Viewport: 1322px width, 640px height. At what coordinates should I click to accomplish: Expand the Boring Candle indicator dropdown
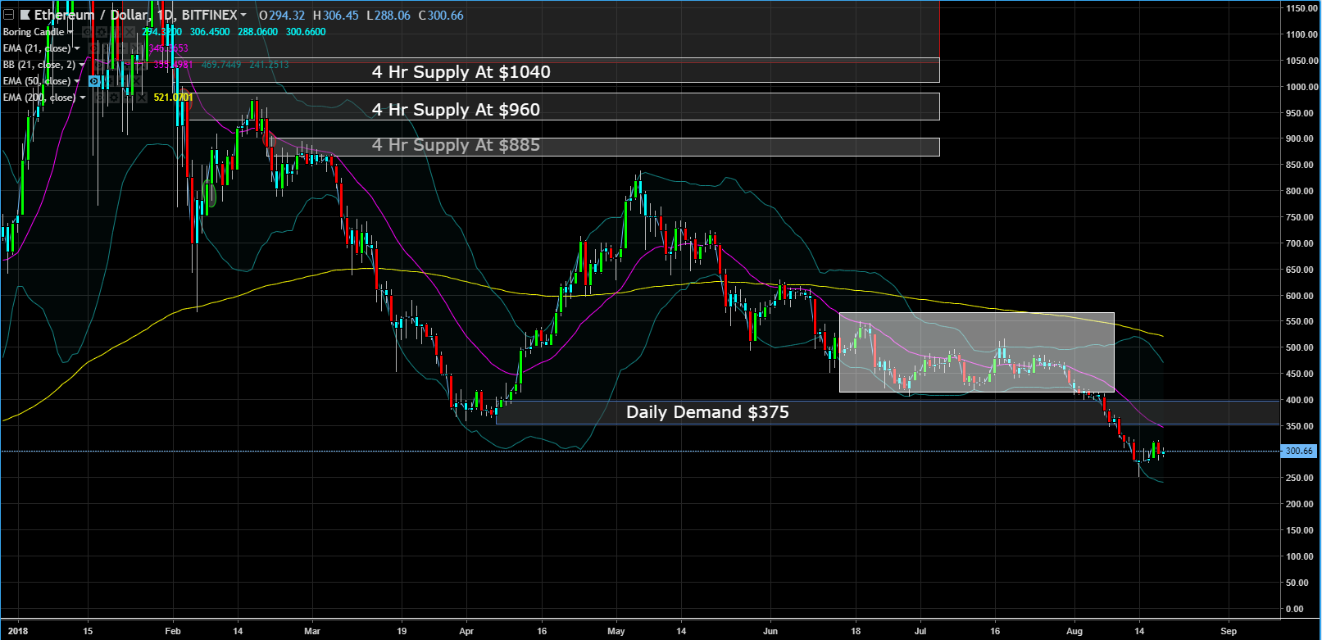click(x=70, y=32)
